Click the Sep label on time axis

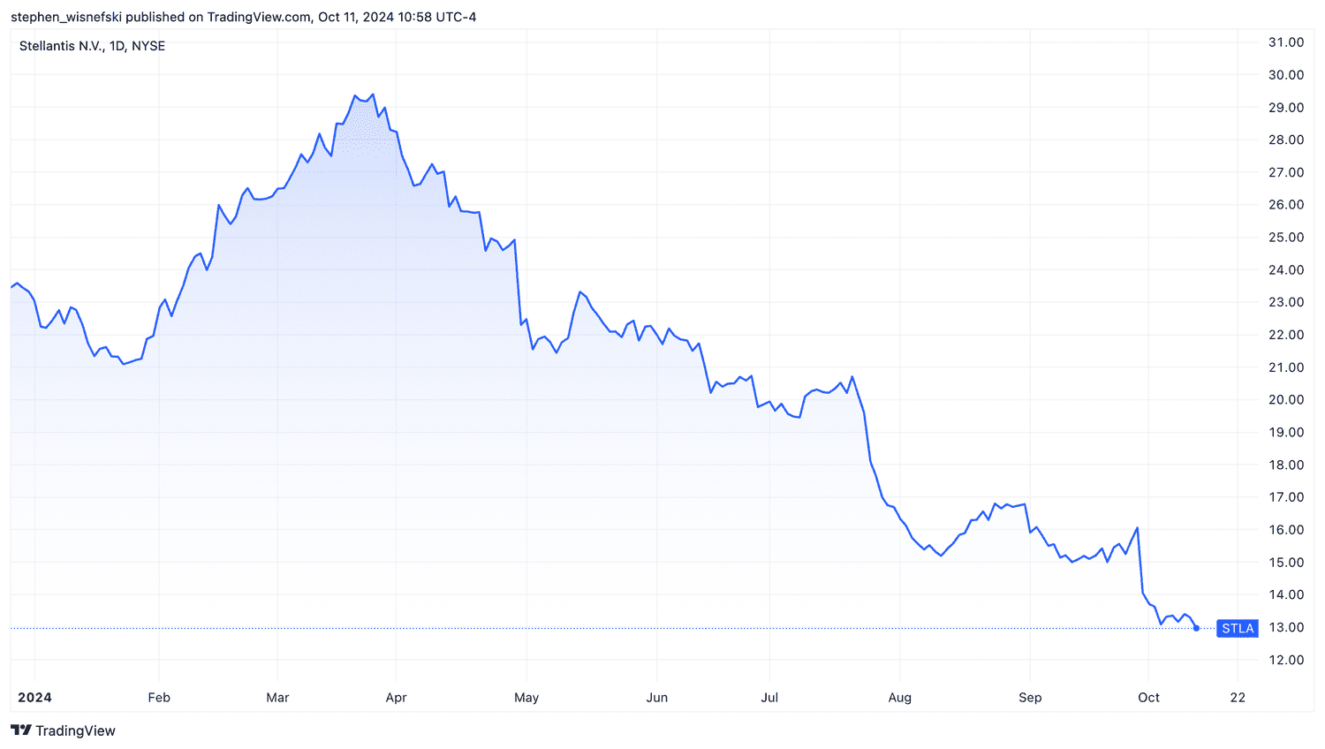[1030, 698]
